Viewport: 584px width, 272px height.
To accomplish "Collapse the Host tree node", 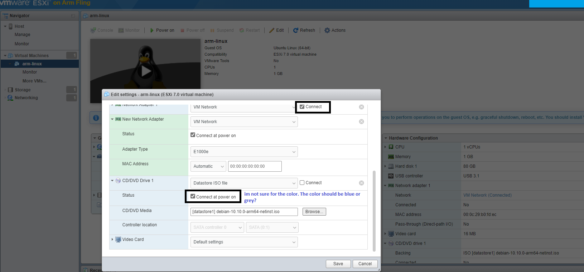I will pyautogui.click(x=5, y=26).
